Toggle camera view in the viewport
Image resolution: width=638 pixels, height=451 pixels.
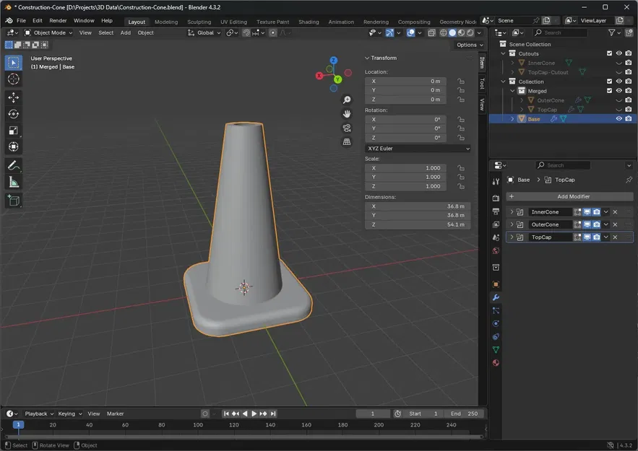click(x=347, y=128)
